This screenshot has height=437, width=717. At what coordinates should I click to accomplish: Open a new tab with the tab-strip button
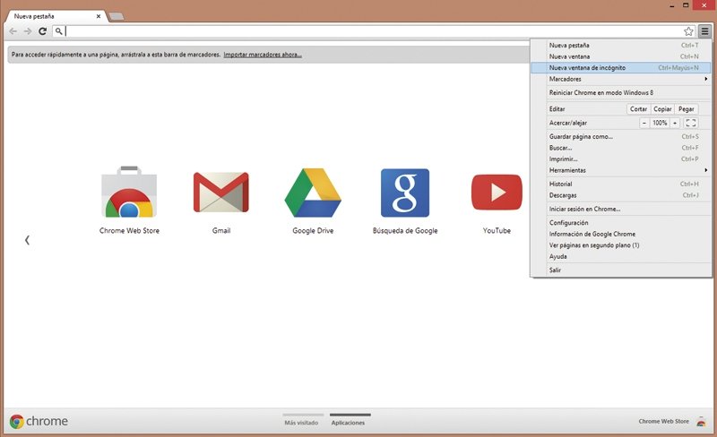[117, 16]
